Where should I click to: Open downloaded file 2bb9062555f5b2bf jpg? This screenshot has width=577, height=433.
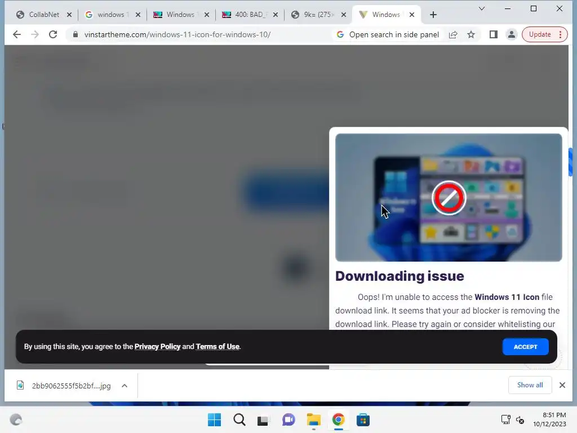pos(65,386)
